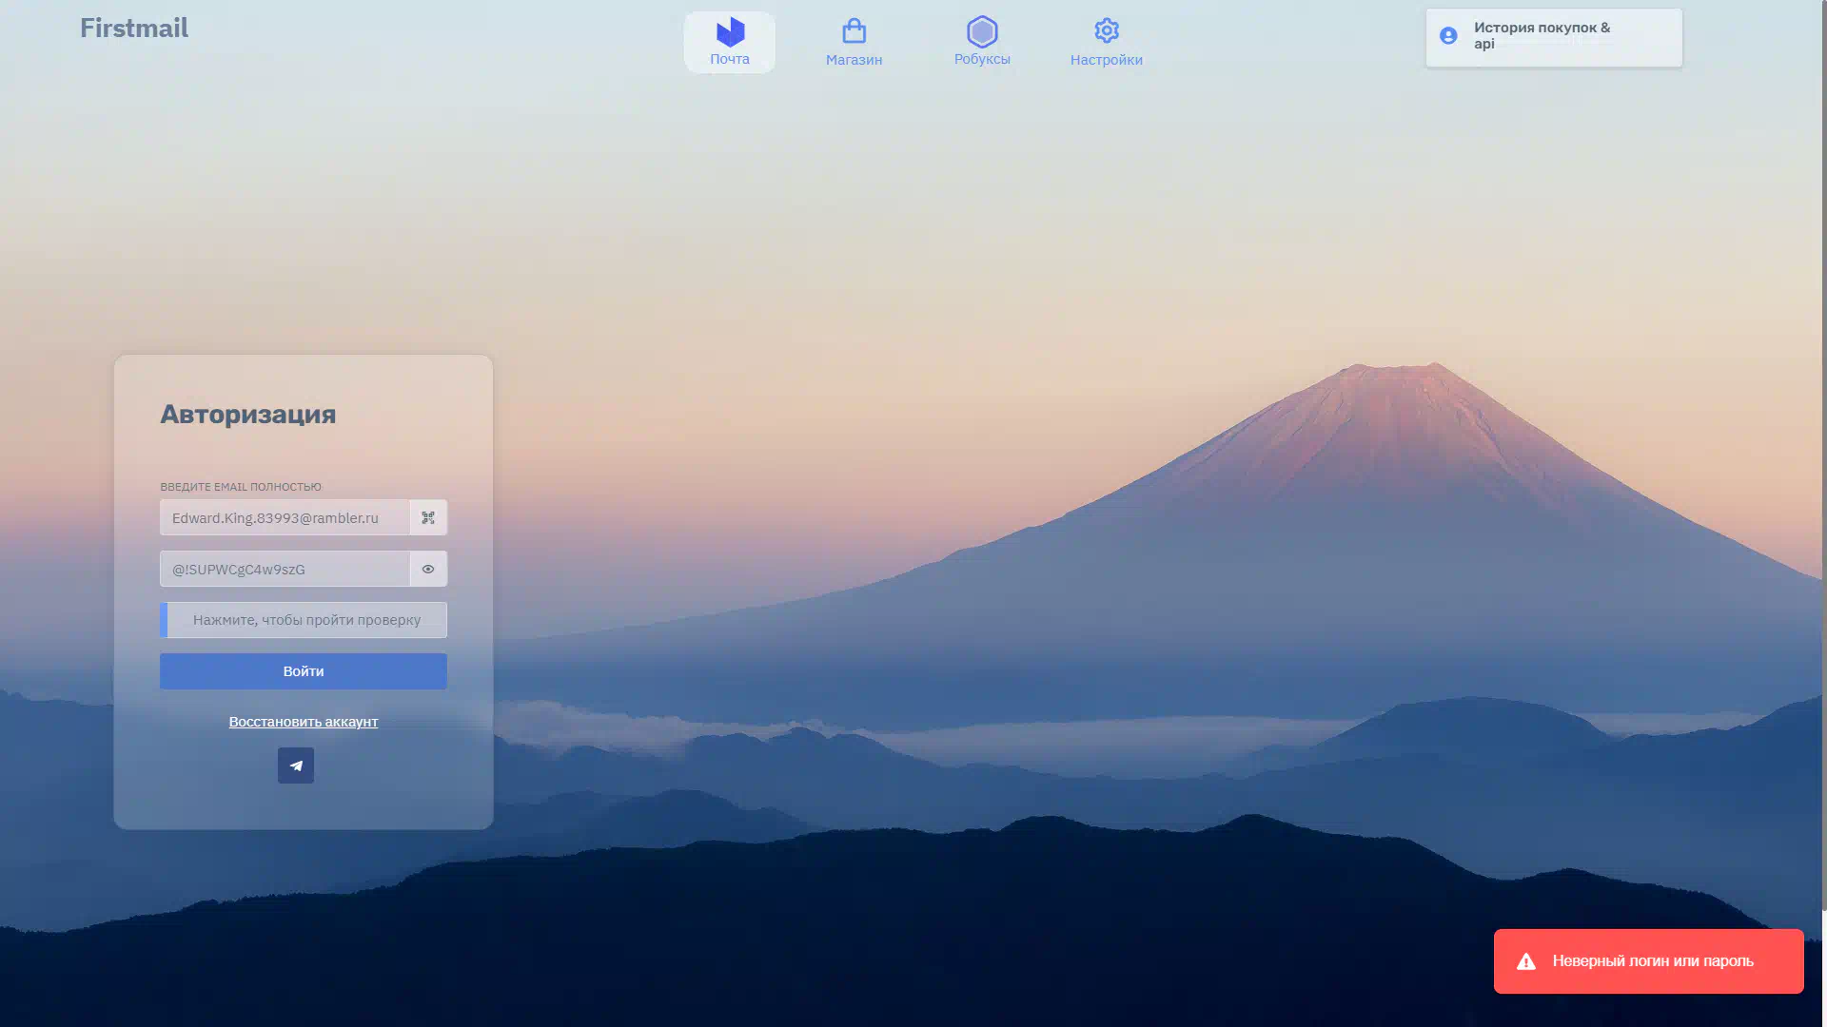Open the Магазин tab label
The width and height of the screenshot is (1827, 1027).
(x=854, y=60)
